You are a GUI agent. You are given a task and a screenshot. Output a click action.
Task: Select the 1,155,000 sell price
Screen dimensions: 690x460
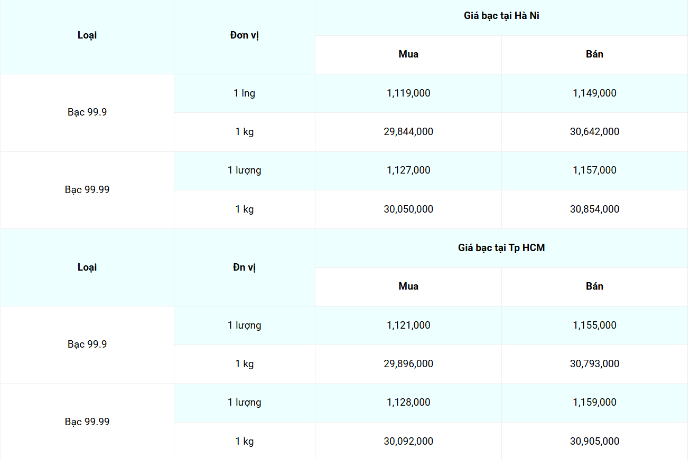point(594,325)
